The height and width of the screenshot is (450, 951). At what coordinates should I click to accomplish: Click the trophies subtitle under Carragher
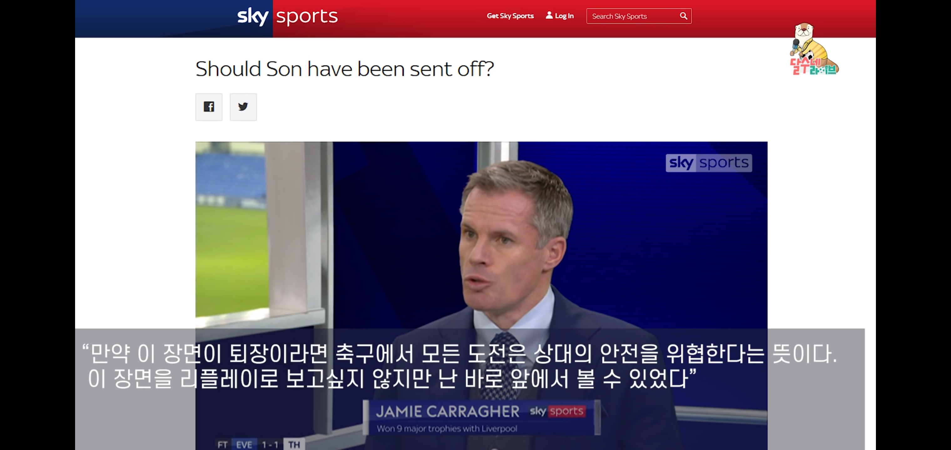[447, 429]
